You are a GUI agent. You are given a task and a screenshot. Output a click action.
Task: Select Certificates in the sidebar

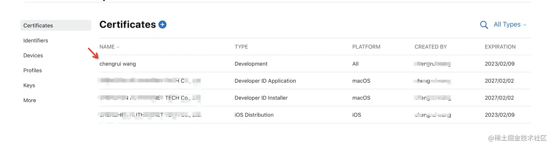(x=38, y=26)
